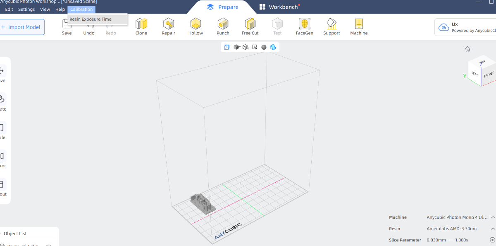Open the Help menu
The image size is (496, 246).
click(60, 9)
